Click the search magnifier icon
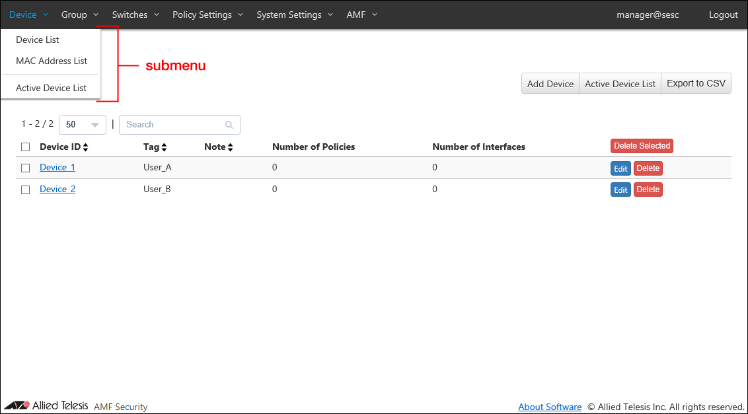Viewport: 748px width, 414px height. pyautogui.click(x=229, y=125)
